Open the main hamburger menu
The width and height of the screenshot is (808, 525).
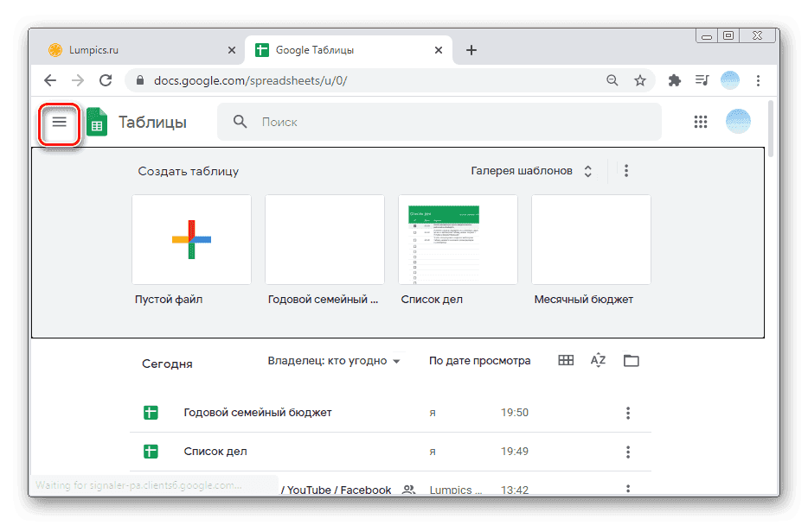coord(60,123)
